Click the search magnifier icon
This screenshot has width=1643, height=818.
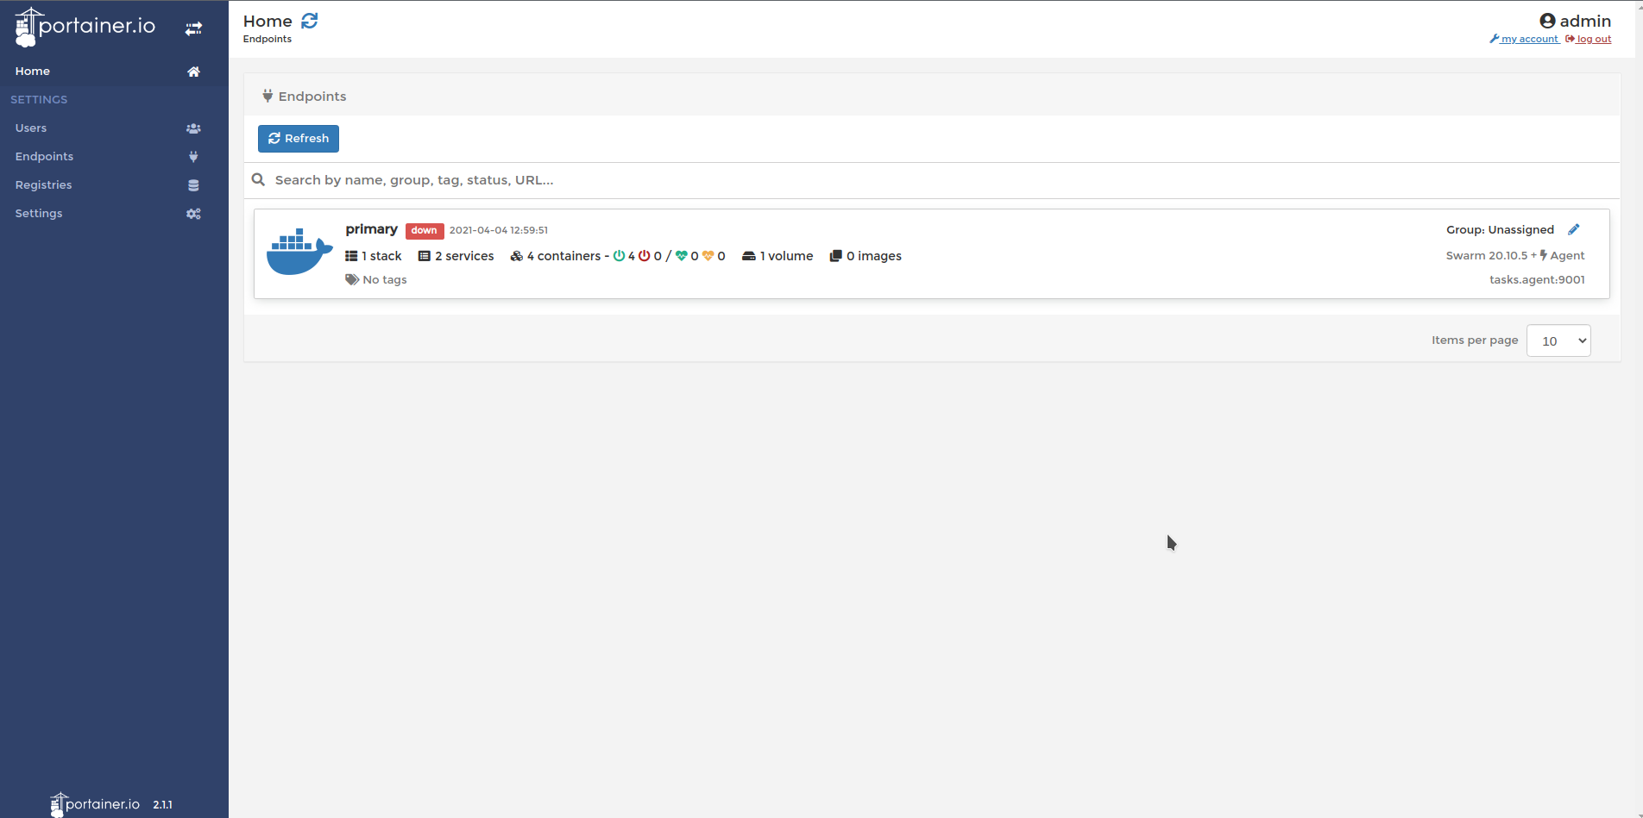(x=258, y=179)
